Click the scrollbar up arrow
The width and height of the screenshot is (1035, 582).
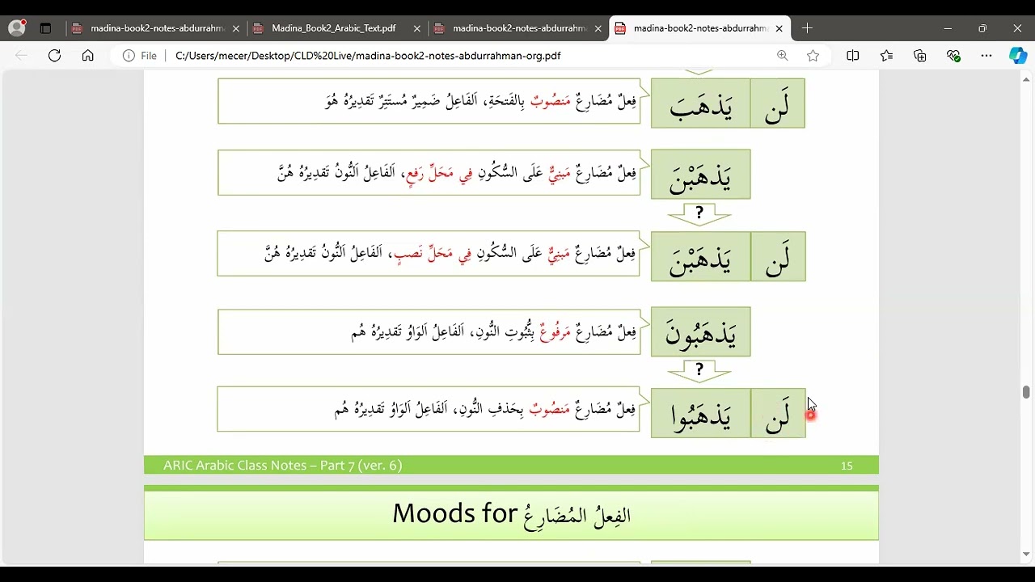(1026, 78)
